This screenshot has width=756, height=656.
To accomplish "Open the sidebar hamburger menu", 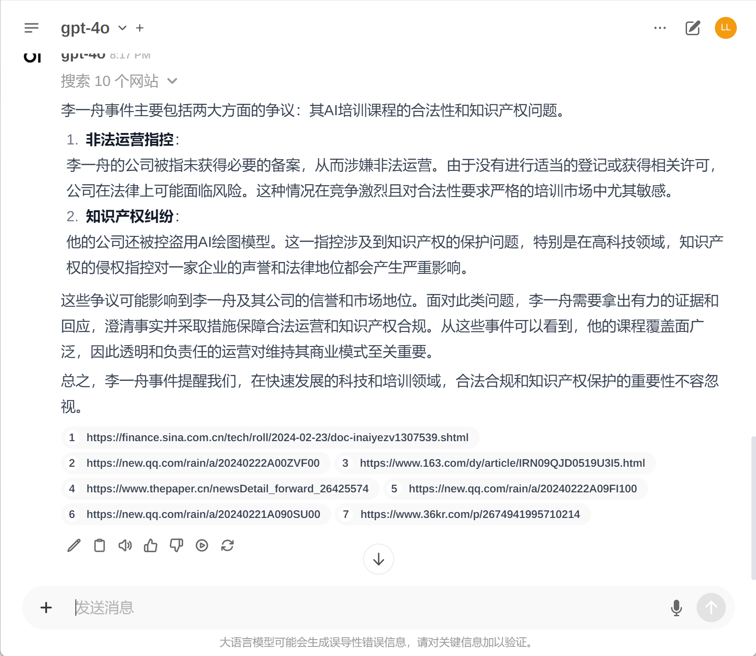I will [32, 28].
